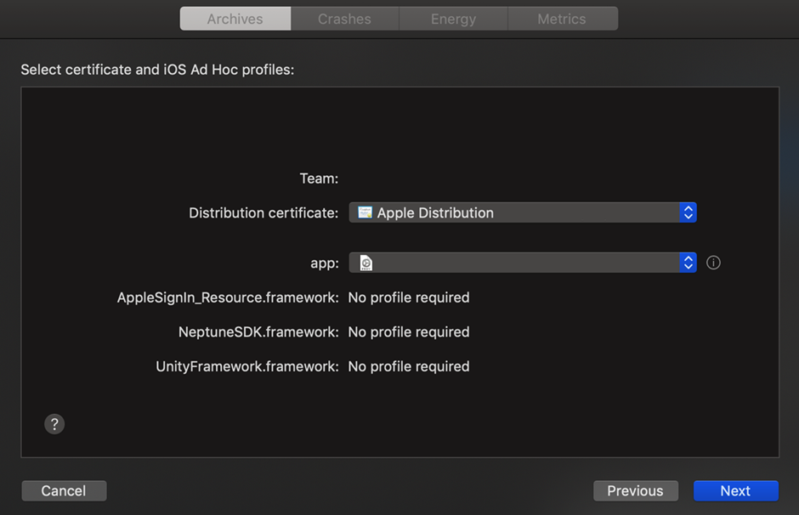Proceed with the Next button

(x=736, y=490)
